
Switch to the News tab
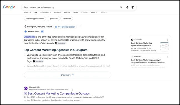[75, 12]
